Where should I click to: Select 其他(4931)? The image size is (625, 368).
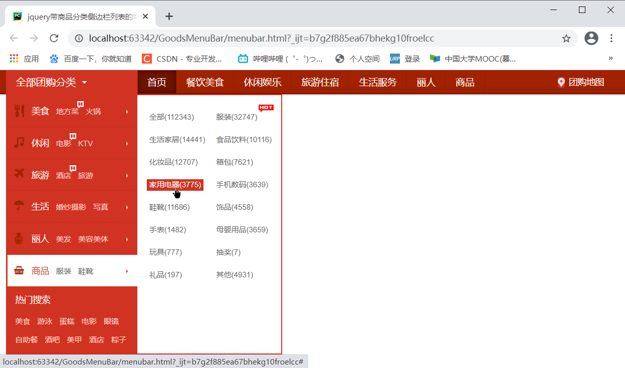235,275
